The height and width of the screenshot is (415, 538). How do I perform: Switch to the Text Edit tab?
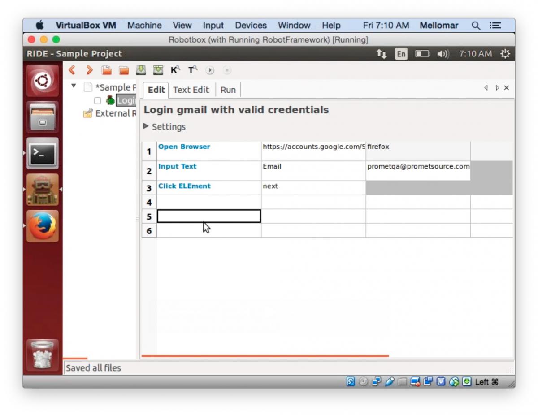(x=191, y=90)
